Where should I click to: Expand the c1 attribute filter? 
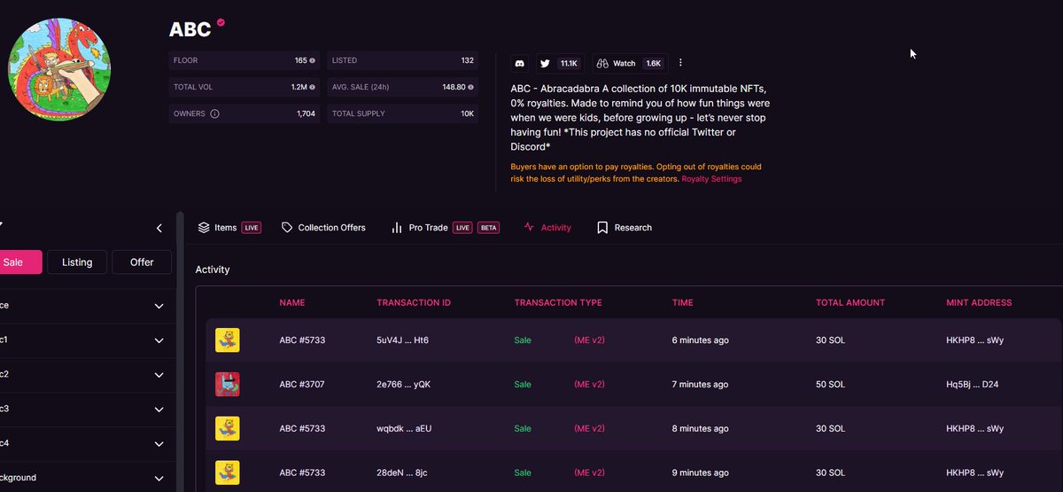[x=86, y=340]
